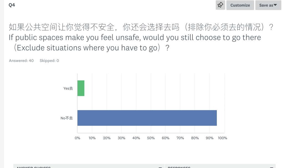The height and width of the screenshot is (168, 284).
Task: Click the Q4 question label
Action: point(12,5)
